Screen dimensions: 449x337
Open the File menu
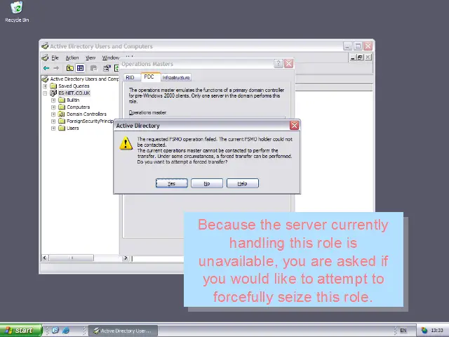(55, 58)
